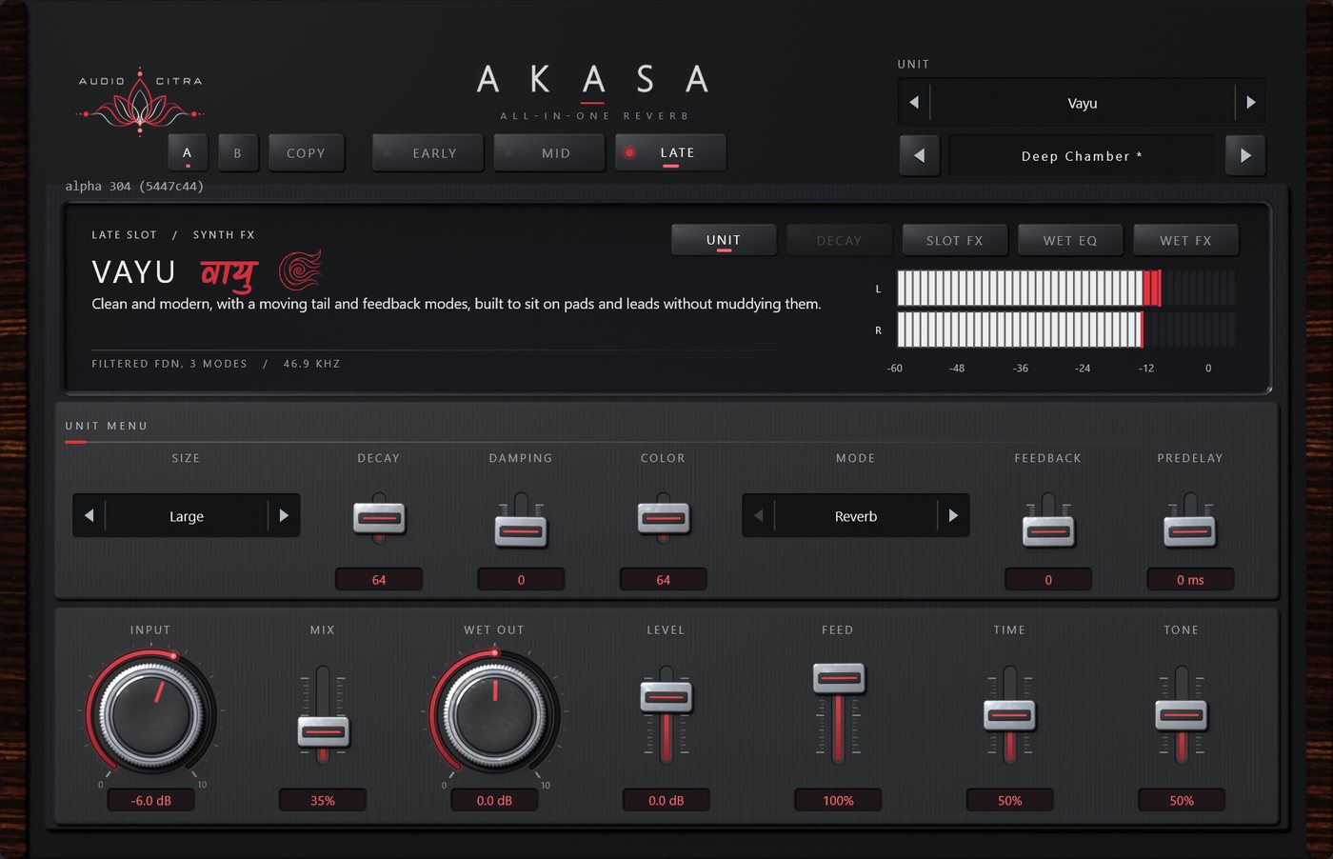Click the Feedback slider handle

coord(1048,530)
